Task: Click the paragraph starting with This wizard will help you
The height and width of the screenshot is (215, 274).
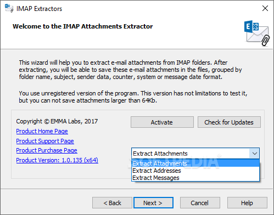Action: click(x=130, y=70)
